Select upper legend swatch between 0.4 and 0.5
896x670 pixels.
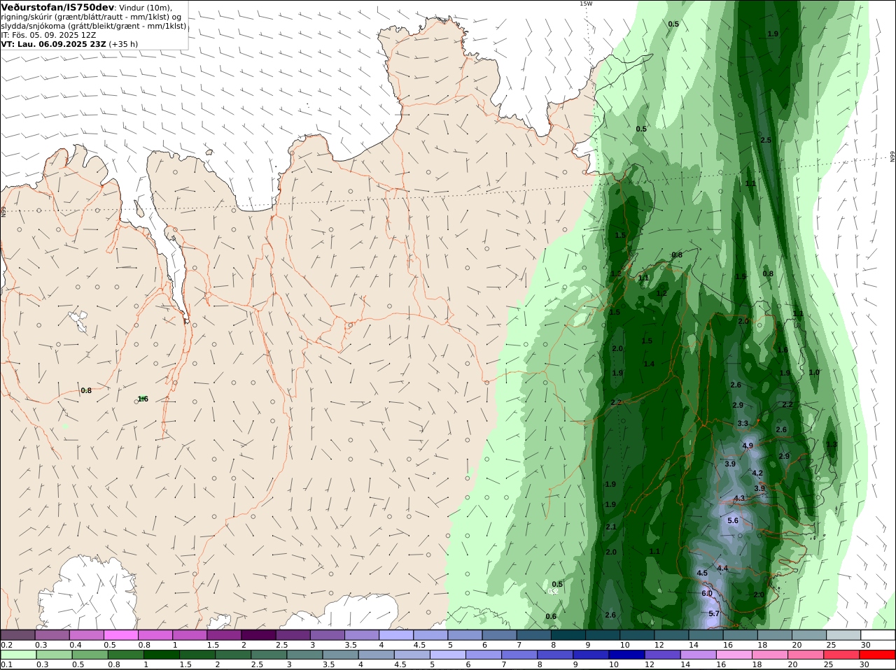[86, 635]
